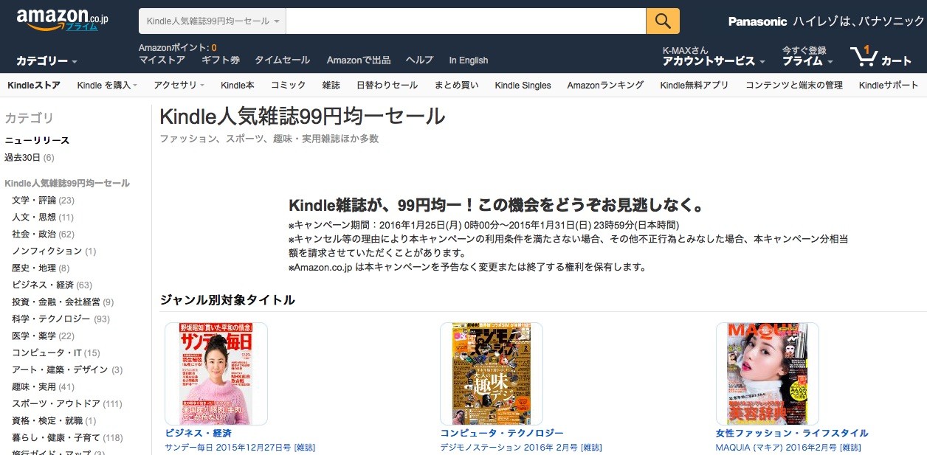Viewport: 927px width, 455px height.
Task: Select the 日替わりセール tab
Action: click(x=387, y=86)
